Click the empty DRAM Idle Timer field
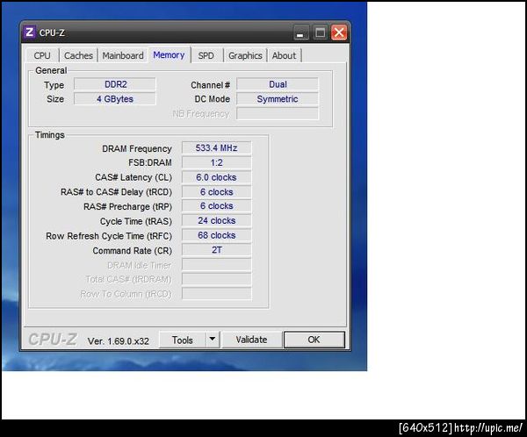527x437 pixels. coord(216,265)
